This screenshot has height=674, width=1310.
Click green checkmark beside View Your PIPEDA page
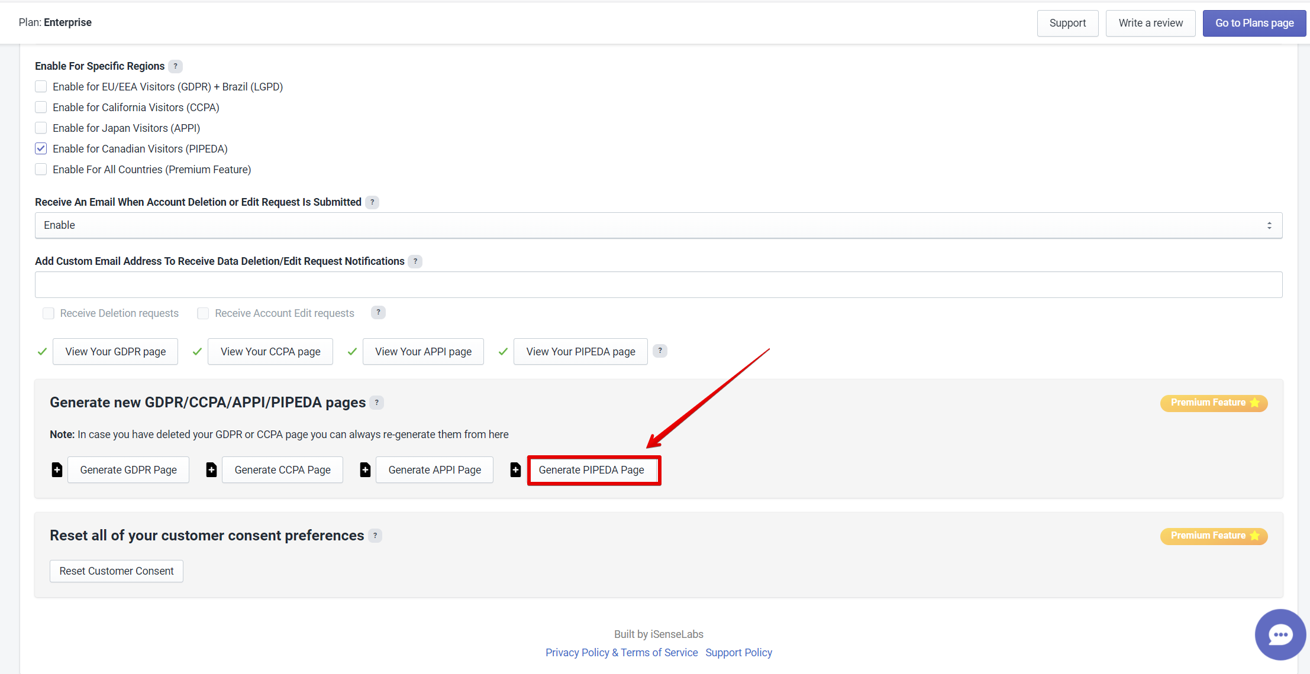point(503,352)
